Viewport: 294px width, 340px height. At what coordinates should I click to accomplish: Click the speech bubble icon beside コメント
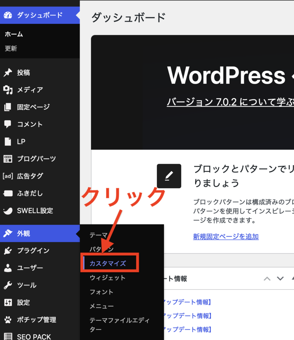(x=8, y=124)
